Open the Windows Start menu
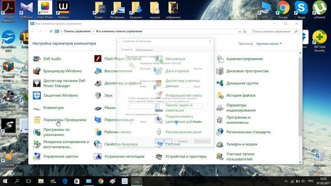The width and height of the screenshot is (331, 186). 5,181
